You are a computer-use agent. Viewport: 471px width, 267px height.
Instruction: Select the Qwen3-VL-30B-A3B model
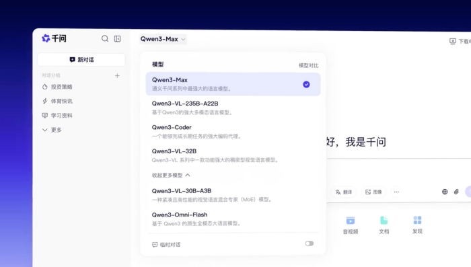coord(233,195)
